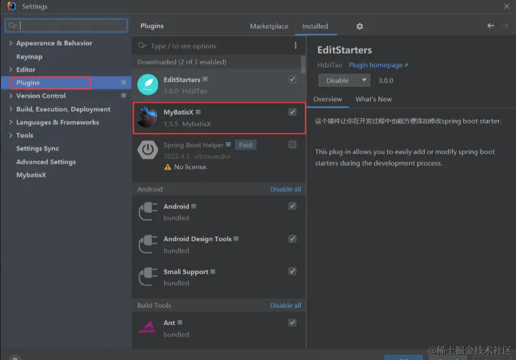Toggle the Android plugin checkbox
The width and height of the screenshot is (516, 360).
pos(292,206)
